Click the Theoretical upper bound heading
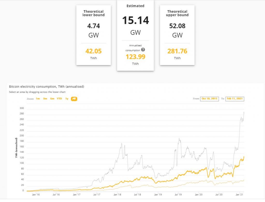This screenshot has width=265, height=202. [x=177, y=13]
